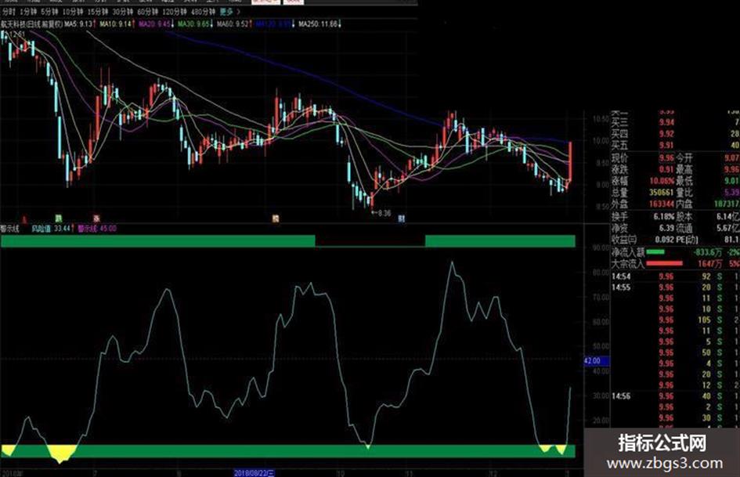Click the 14:55 trade tick row
The width and height of the screenshot is (740, 477).
click(675, 287)
